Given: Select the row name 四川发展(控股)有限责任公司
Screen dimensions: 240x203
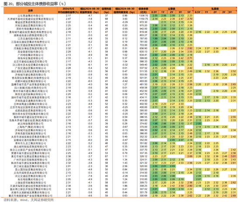Looking at the screenshot, I should [x=31, y=88].
